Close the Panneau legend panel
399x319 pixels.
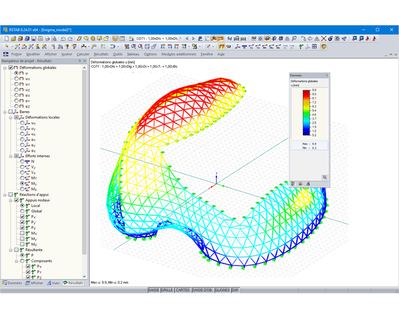pos(327,76)
